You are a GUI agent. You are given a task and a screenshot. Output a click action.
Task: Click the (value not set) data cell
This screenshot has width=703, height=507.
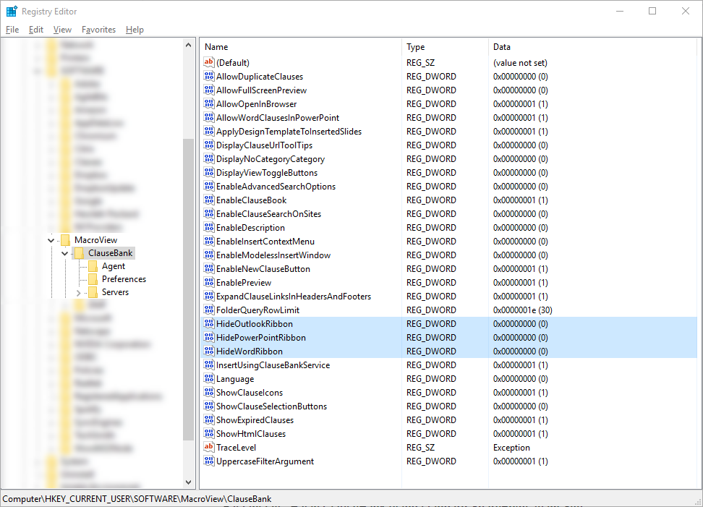pyautogui.click(x=520, y=63)
